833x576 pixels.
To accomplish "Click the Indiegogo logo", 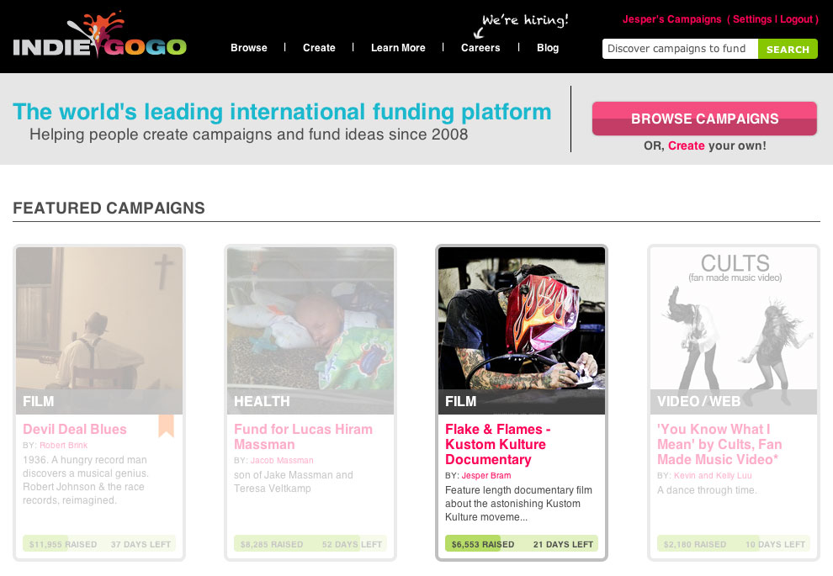I will point(99,35).
